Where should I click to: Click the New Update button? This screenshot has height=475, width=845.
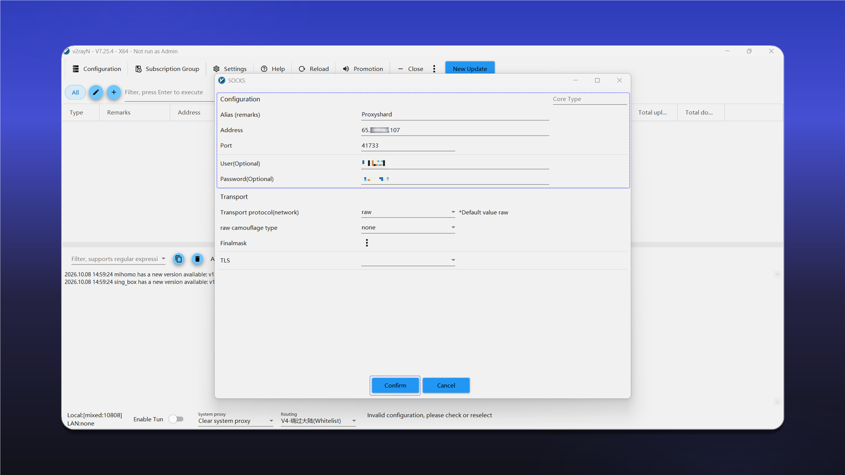[470, 69]
